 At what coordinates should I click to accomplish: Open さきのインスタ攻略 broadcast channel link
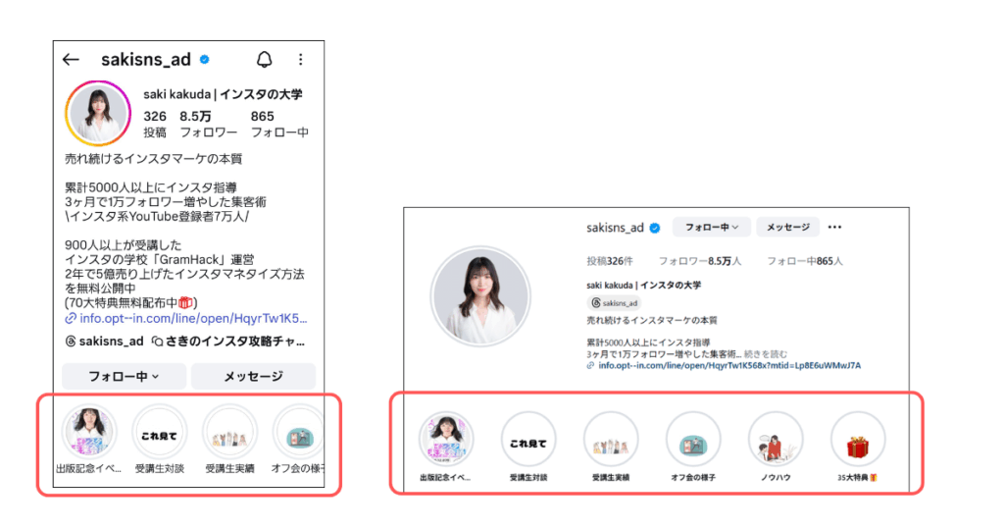tap(227, 342)
